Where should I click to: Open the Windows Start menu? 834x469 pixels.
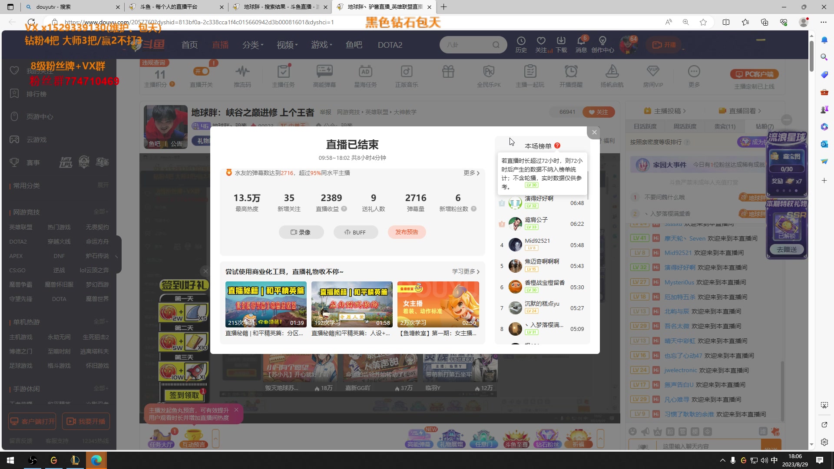click(x=10, y=460)
